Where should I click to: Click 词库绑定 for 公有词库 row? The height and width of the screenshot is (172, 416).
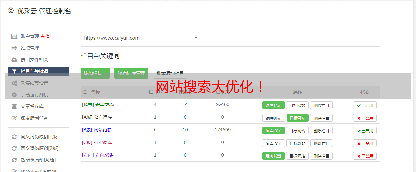pyautogui.click(x=274, y=118)
